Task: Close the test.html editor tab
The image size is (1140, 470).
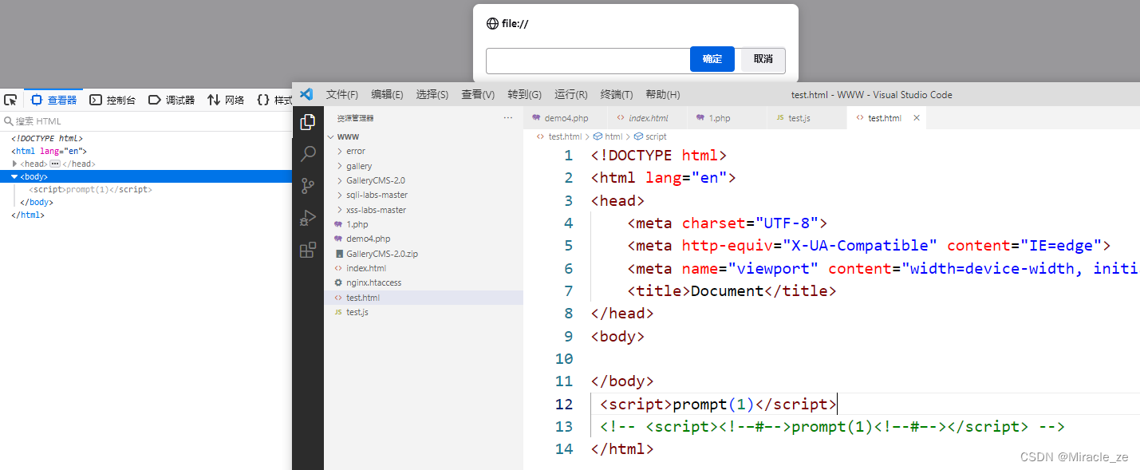Action: pyautogui.click(x=916, y=118)
